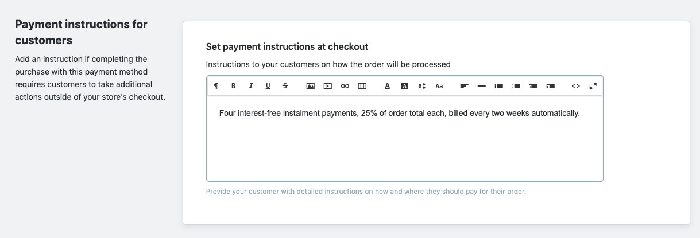Insert an image into the editor
This screenshot has width=700, height=238.
point(311,86)
